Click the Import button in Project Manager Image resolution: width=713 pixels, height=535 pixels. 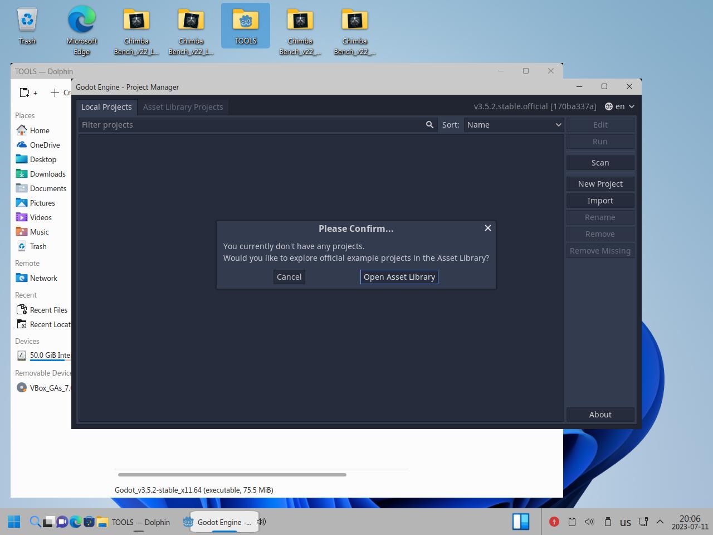[x=600, y=201]
